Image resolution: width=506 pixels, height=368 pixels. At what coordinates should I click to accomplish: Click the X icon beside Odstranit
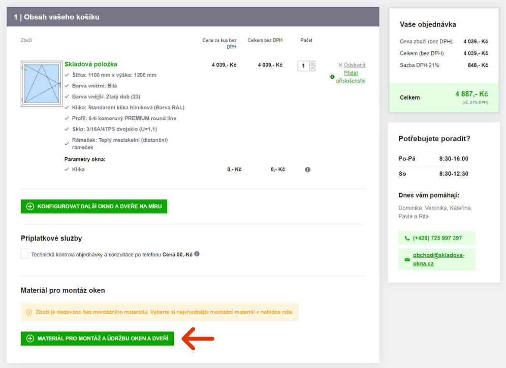[340, 65]
